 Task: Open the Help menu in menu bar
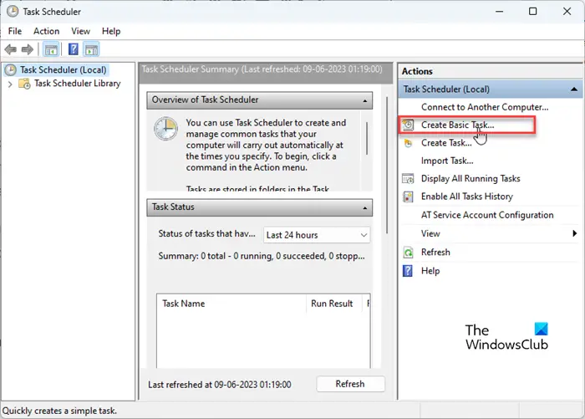tap(111, 31)
